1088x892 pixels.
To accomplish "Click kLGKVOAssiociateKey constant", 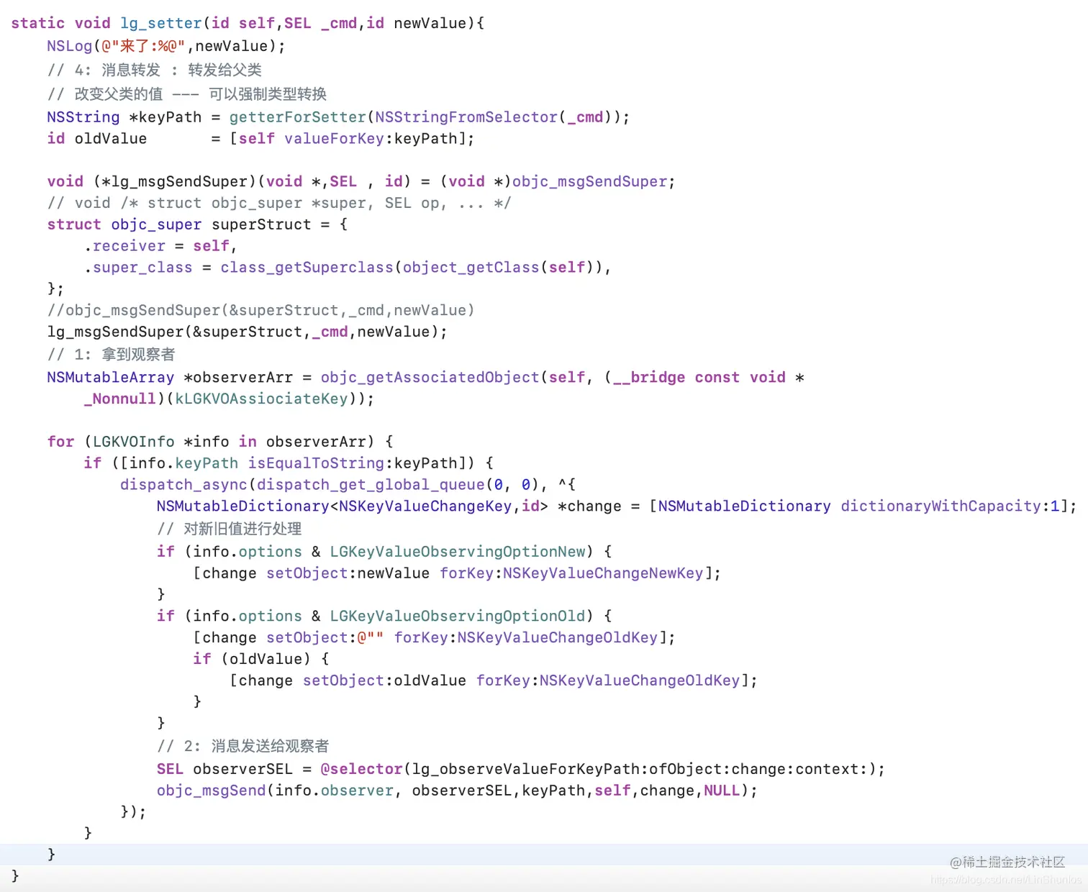I will click(261, 399).
